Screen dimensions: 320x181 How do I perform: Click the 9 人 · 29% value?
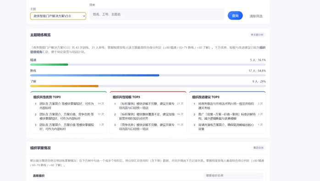pyautogui.click(x=259, y=81)
